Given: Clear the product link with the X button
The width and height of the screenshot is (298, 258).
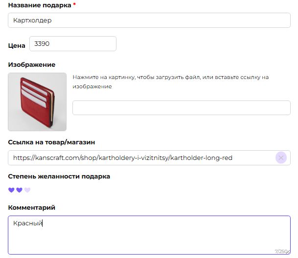Looking at the screenshot, I should pyautogui.click(x=281, y=158).
